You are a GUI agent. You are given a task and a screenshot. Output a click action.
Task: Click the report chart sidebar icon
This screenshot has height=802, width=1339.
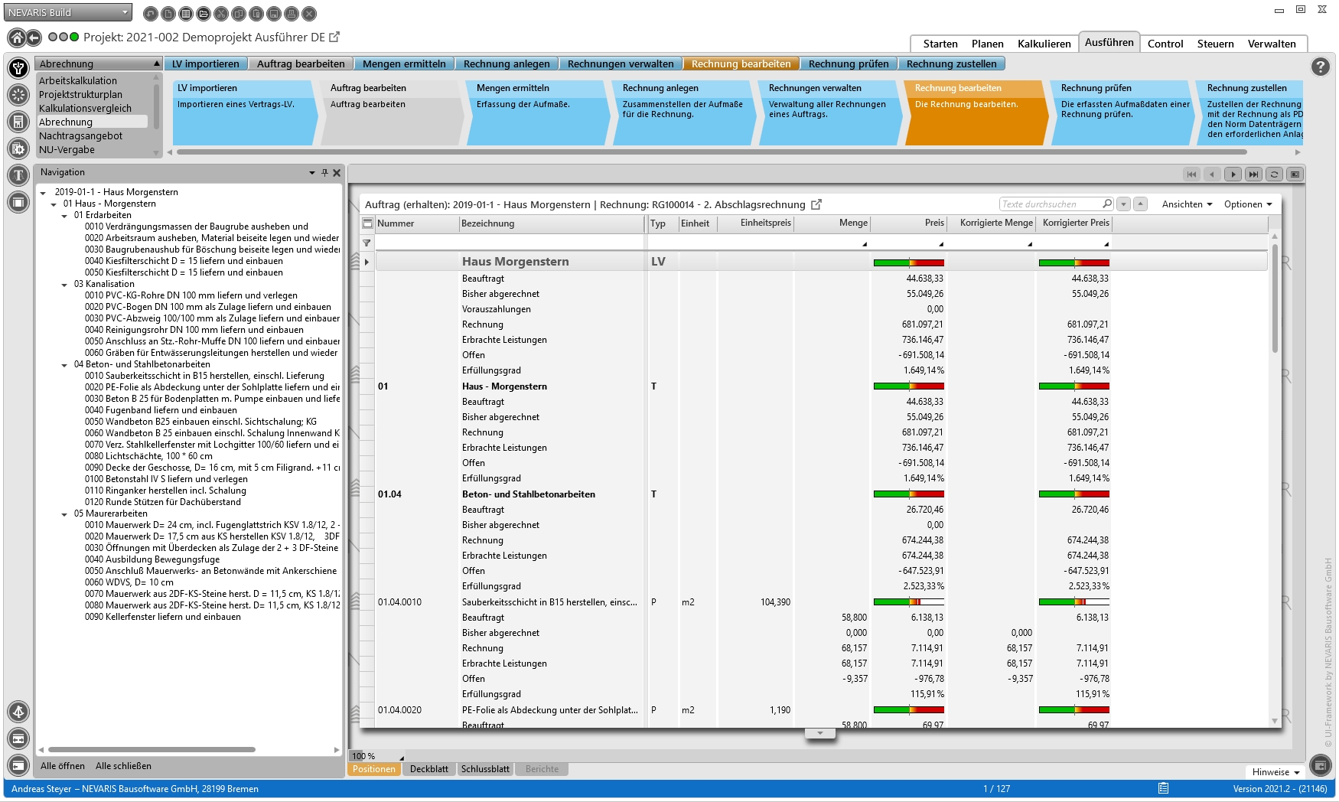18,122
